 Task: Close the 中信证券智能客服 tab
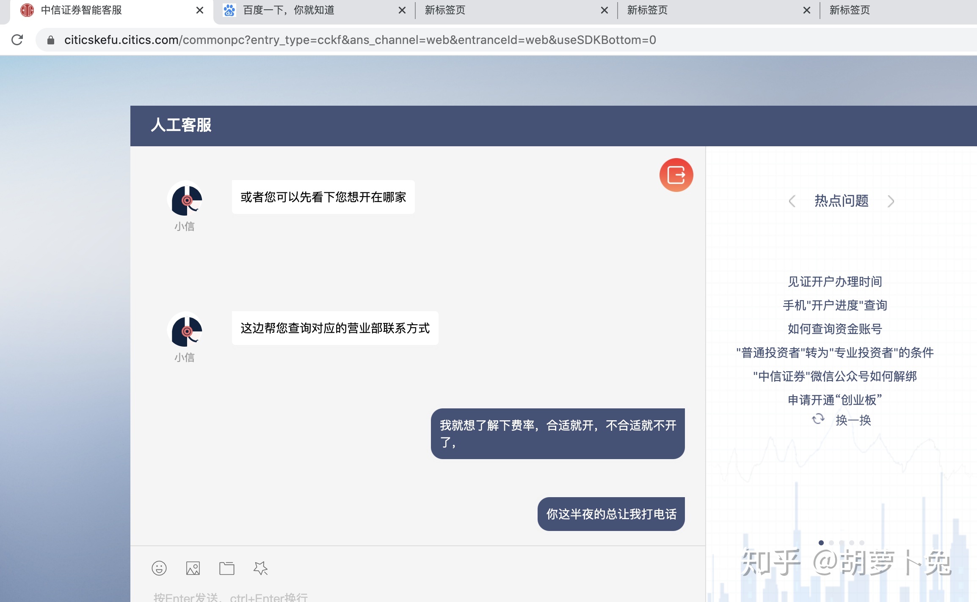[200, 10]
